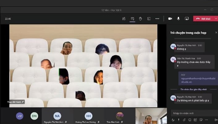
Task: Click the Rời khỏi leave button
Action: pyautogui.click(x=203, y=19)
